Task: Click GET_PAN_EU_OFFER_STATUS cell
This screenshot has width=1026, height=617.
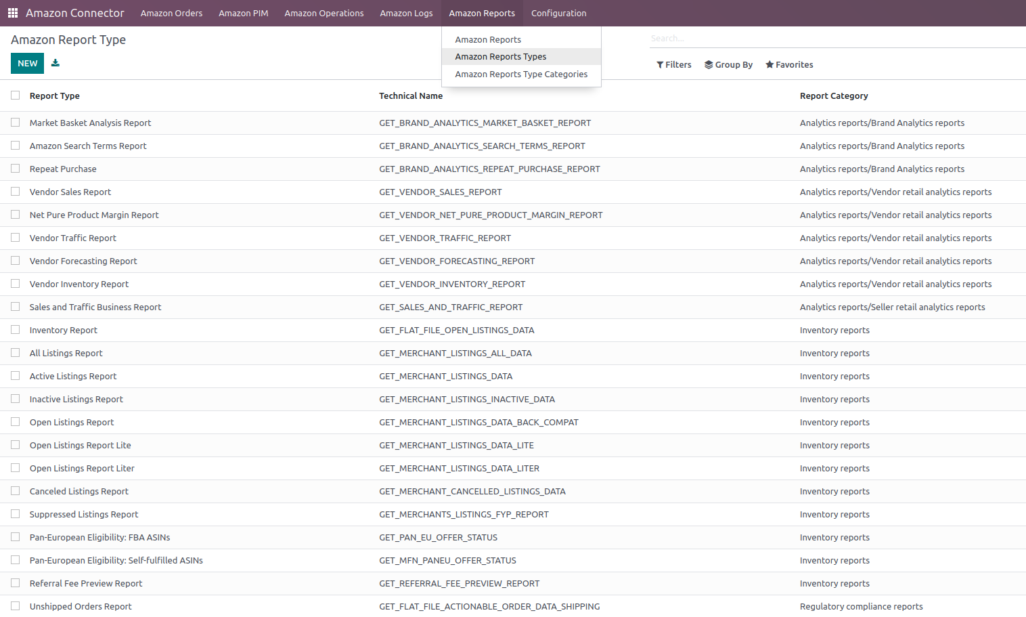Action: pos(439,538)
